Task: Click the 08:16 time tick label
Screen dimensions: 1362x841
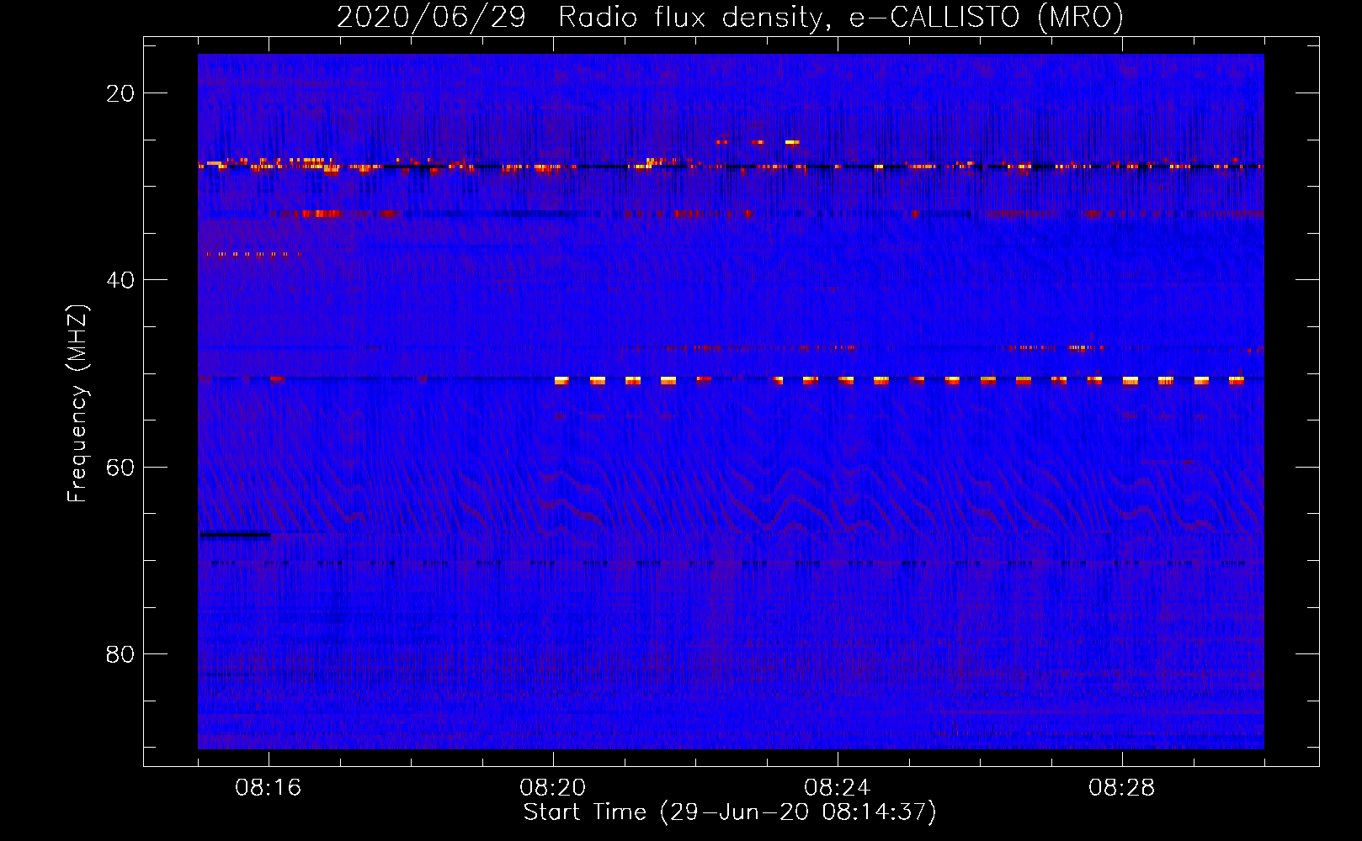Action: pos(269,788)
